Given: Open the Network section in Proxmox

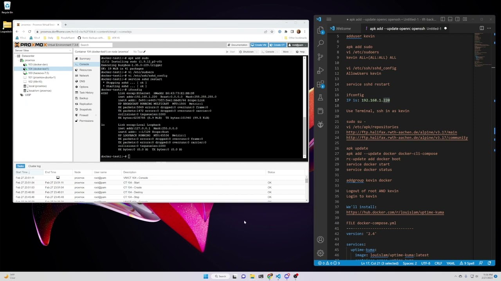Looking at the screenshot, I should [84, 76].
